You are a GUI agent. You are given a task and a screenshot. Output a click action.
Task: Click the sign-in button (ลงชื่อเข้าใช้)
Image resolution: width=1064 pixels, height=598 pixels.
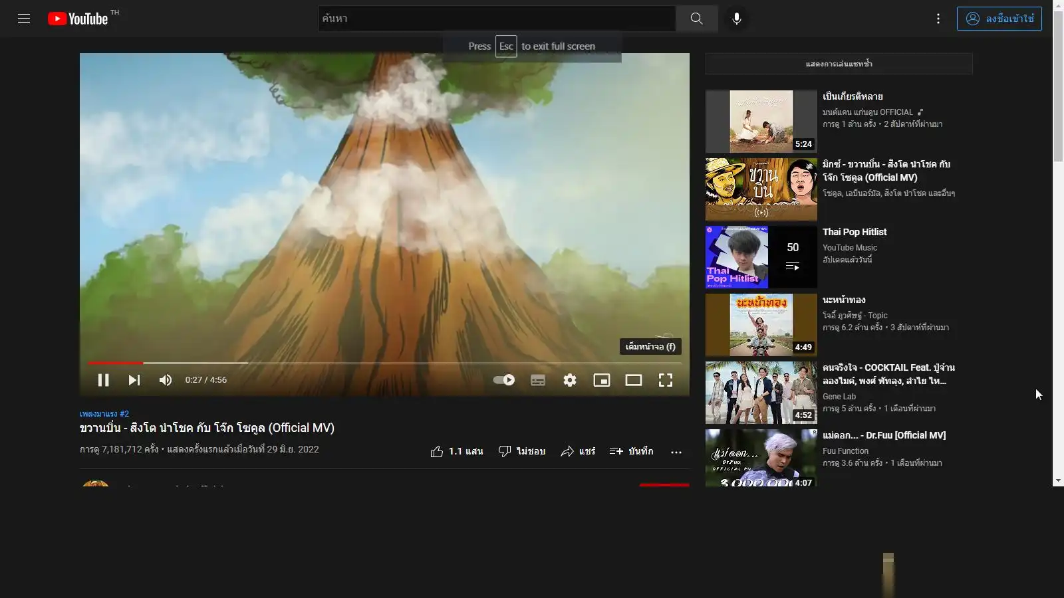(999, 19)
